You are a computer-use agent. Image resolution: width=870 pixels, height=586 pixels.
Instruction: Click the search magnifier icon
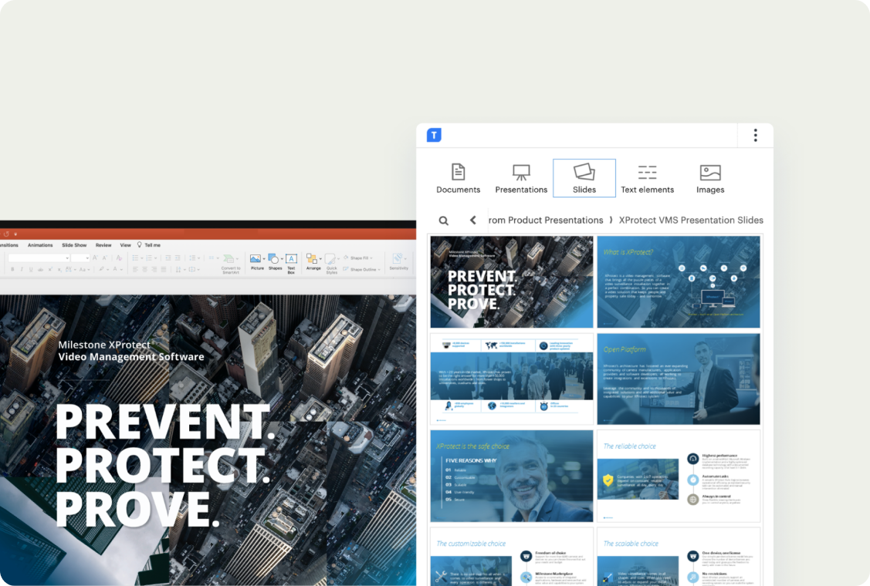point(444,221)
